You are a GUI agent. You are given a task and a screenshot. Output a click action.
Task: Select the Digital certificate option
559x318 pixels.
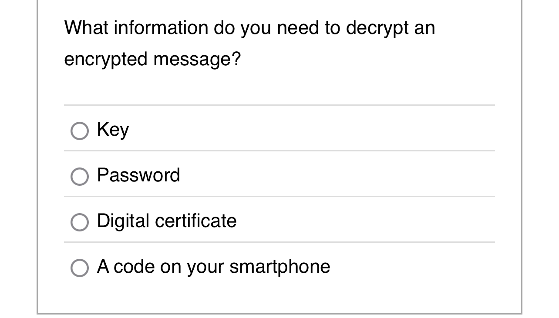click(x=79, y=222)
